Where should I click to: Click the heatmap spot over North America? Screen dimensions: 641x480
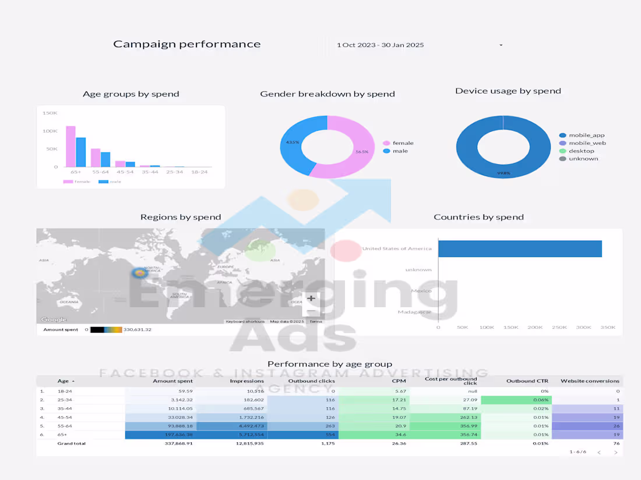coord(139,272)
